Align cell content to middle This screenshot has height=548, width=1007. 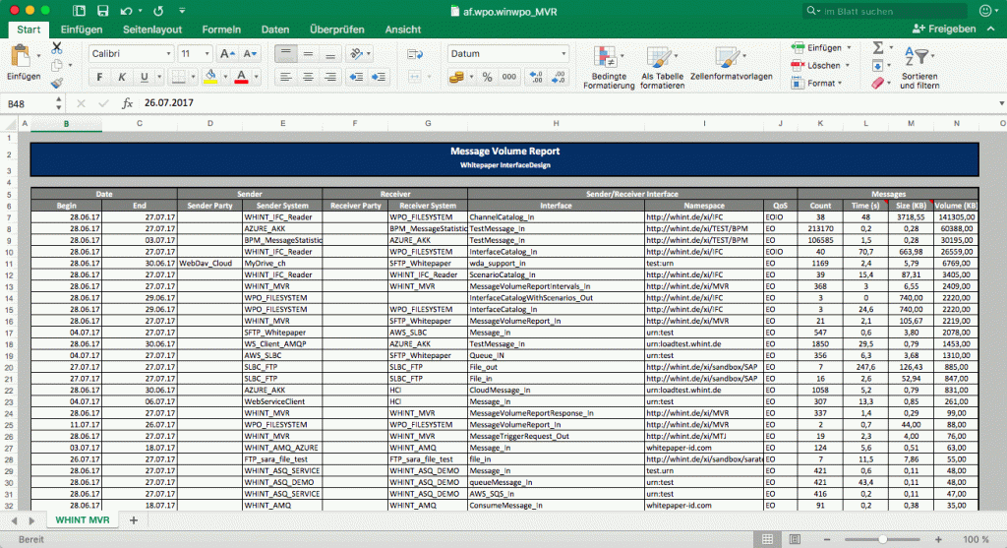[x=308, y=54]
